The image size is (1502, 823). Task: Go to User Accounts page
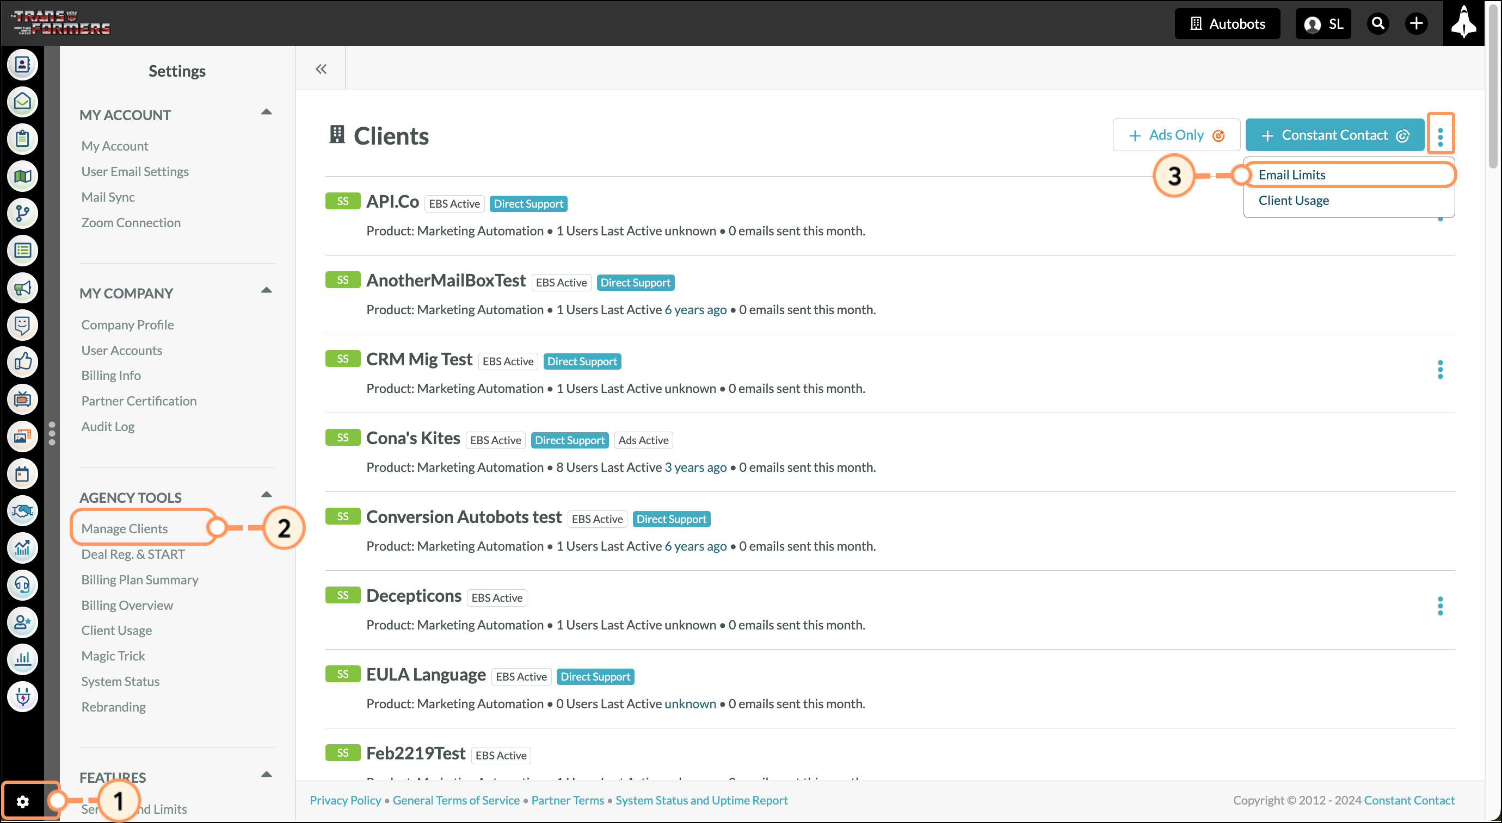tap(121, 350)
